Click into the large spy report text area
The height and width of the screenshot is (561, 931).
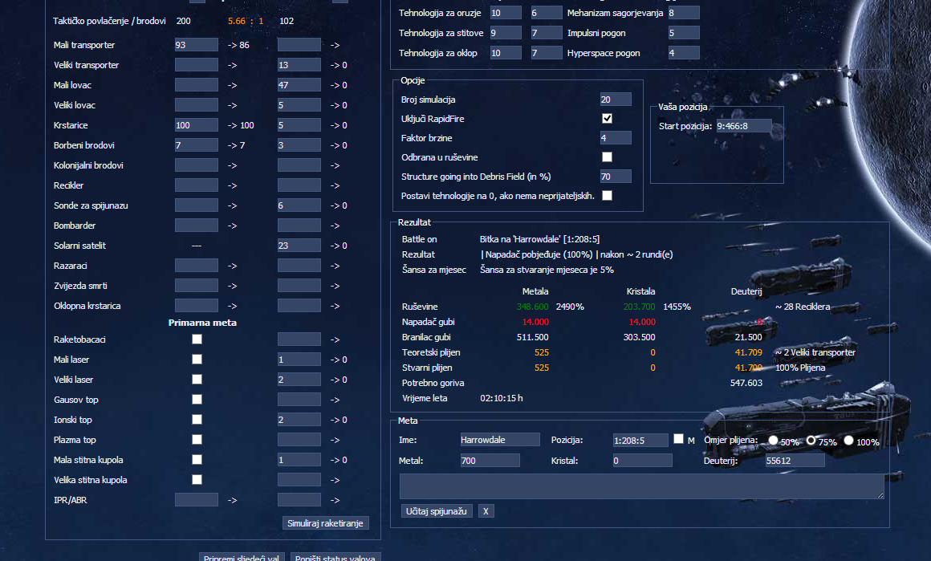[x=642, y=486]
